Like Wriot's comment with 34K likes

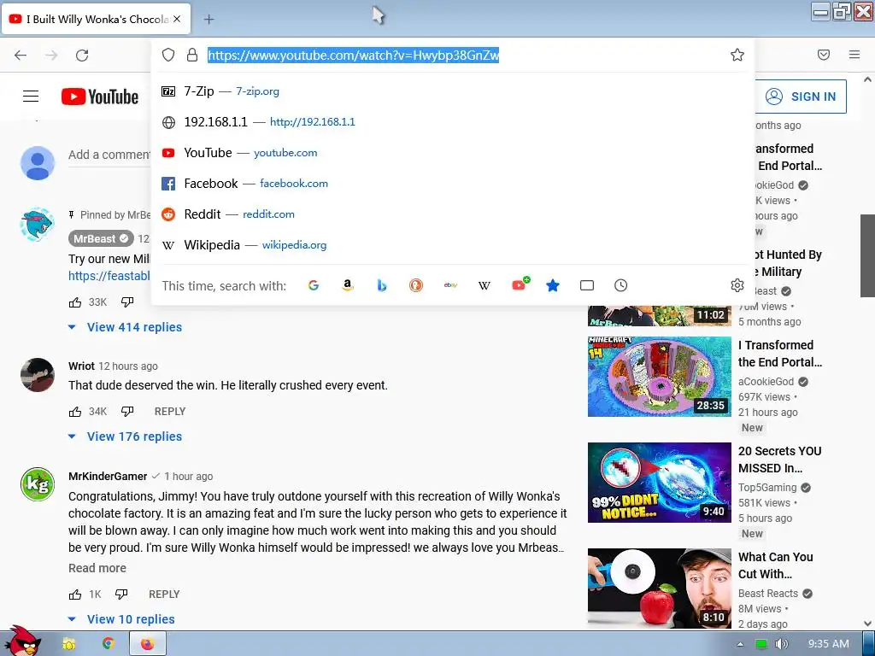(75, 412)
